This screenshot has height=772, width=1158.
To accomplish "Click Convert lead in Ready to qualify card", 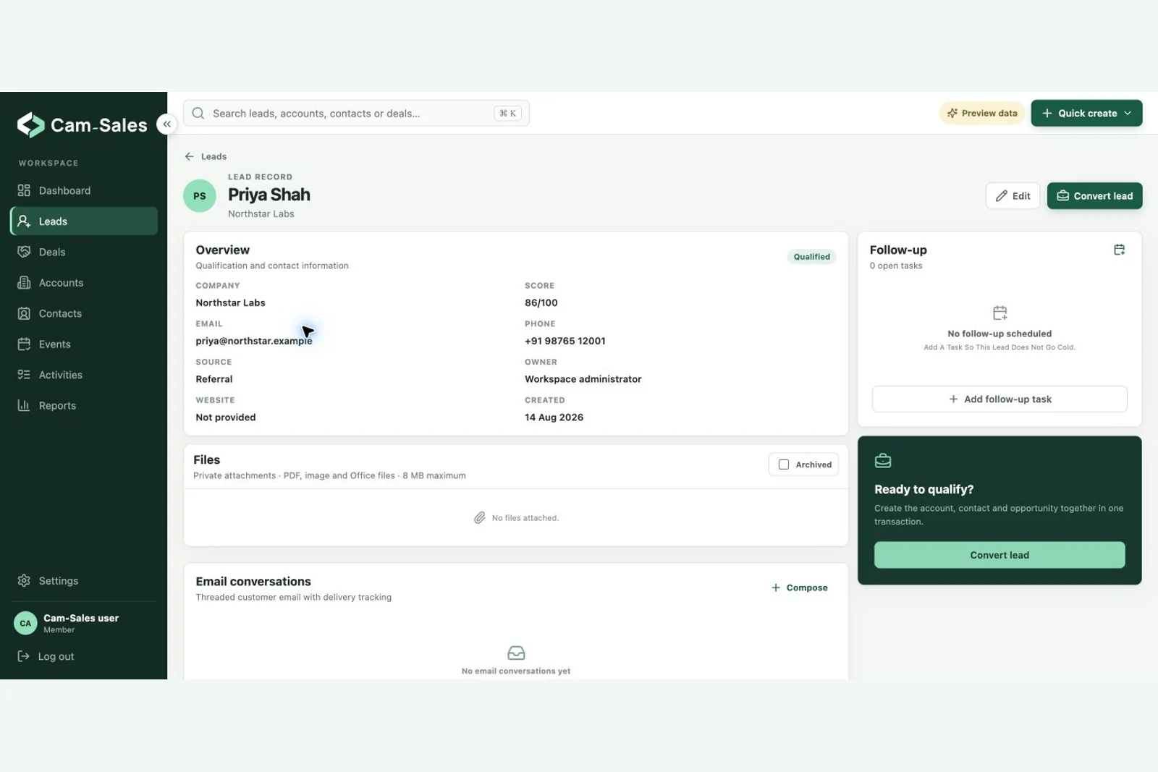I will [x=999, y=555].
